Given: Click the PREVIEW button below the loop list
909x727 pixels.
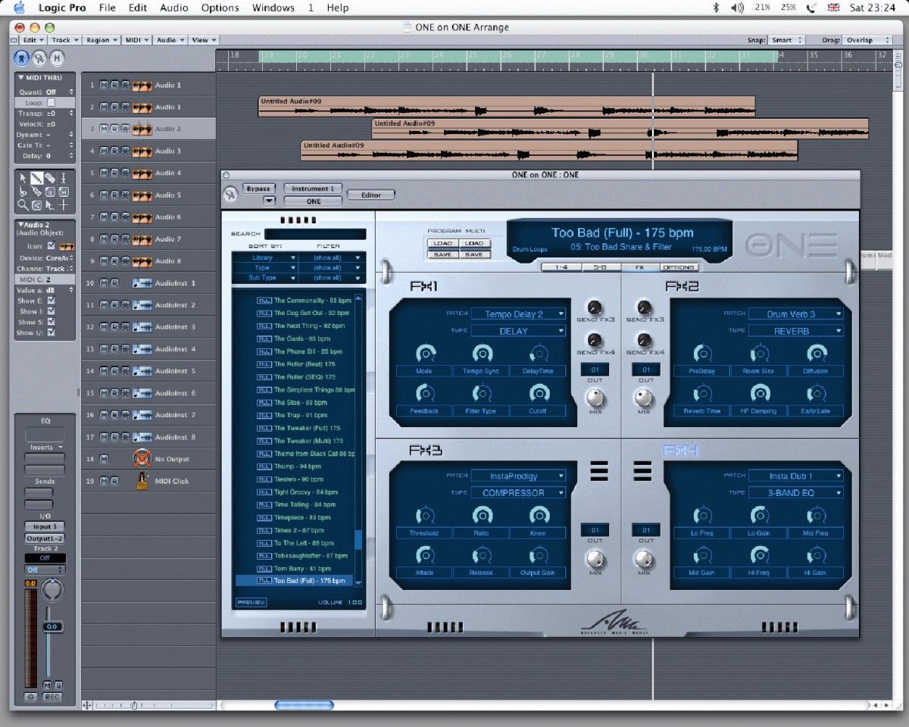Looking at the screenshot, I should point(251,603).
